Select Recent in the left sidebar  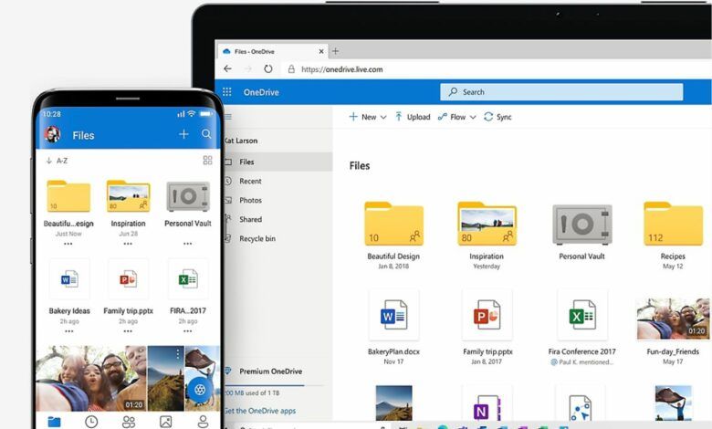pyautogui.click(x=250, y=181)
